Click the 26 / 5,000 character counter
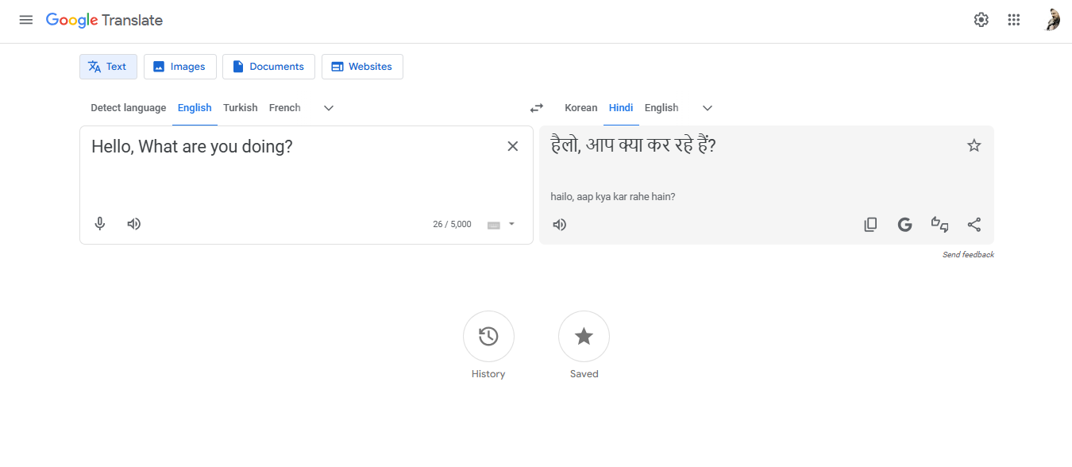1072x467 pixels. click(452, 225)
